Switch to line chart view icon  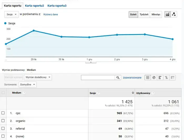click(x=167, y=14)
